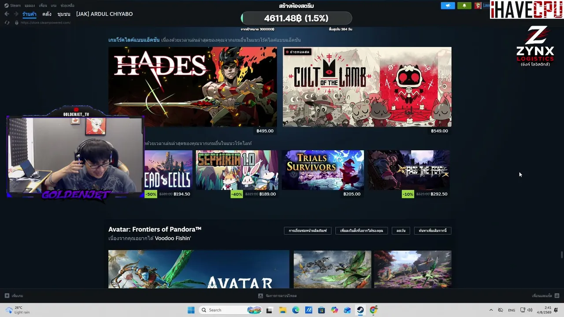Image resolution: width=564 pixels, height=317 pixels.
Task: Click the store.steampowered.com URL text
Action: click(x=45, y=22)
